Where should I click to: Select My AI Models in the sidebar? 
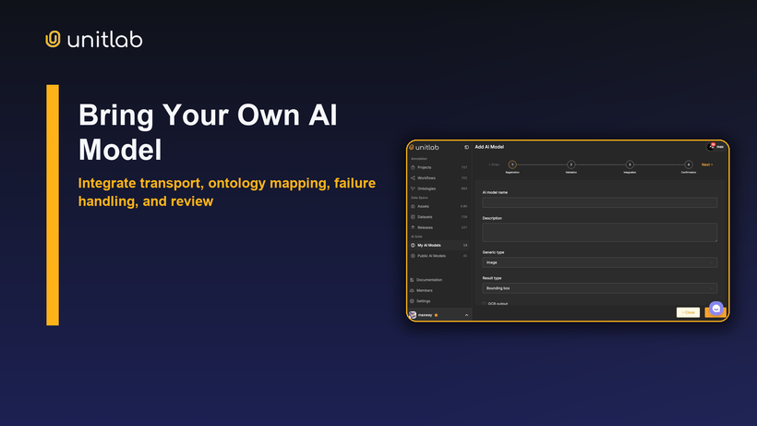pyautogui.click(x=439, y=246)
